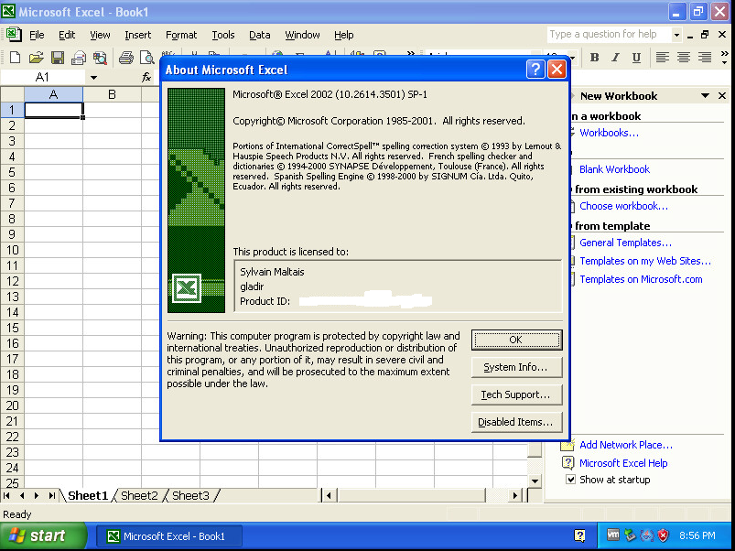Click the Excel workbook icon in menu bar
The image size is (735, 551).
pyautogui.click(x=13, y=34)
